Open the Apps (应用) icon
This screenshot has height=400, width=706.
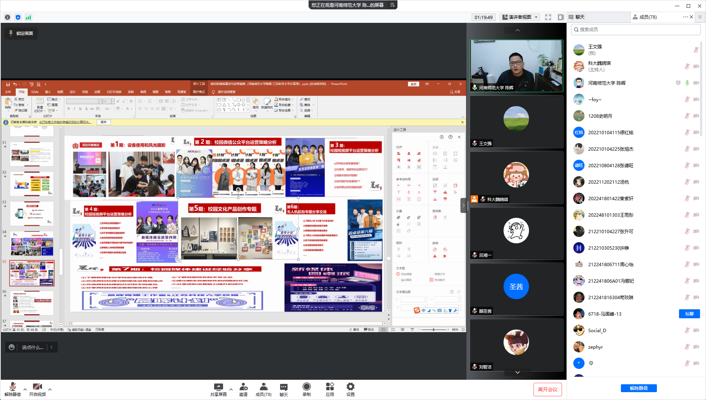click(330, 389)
